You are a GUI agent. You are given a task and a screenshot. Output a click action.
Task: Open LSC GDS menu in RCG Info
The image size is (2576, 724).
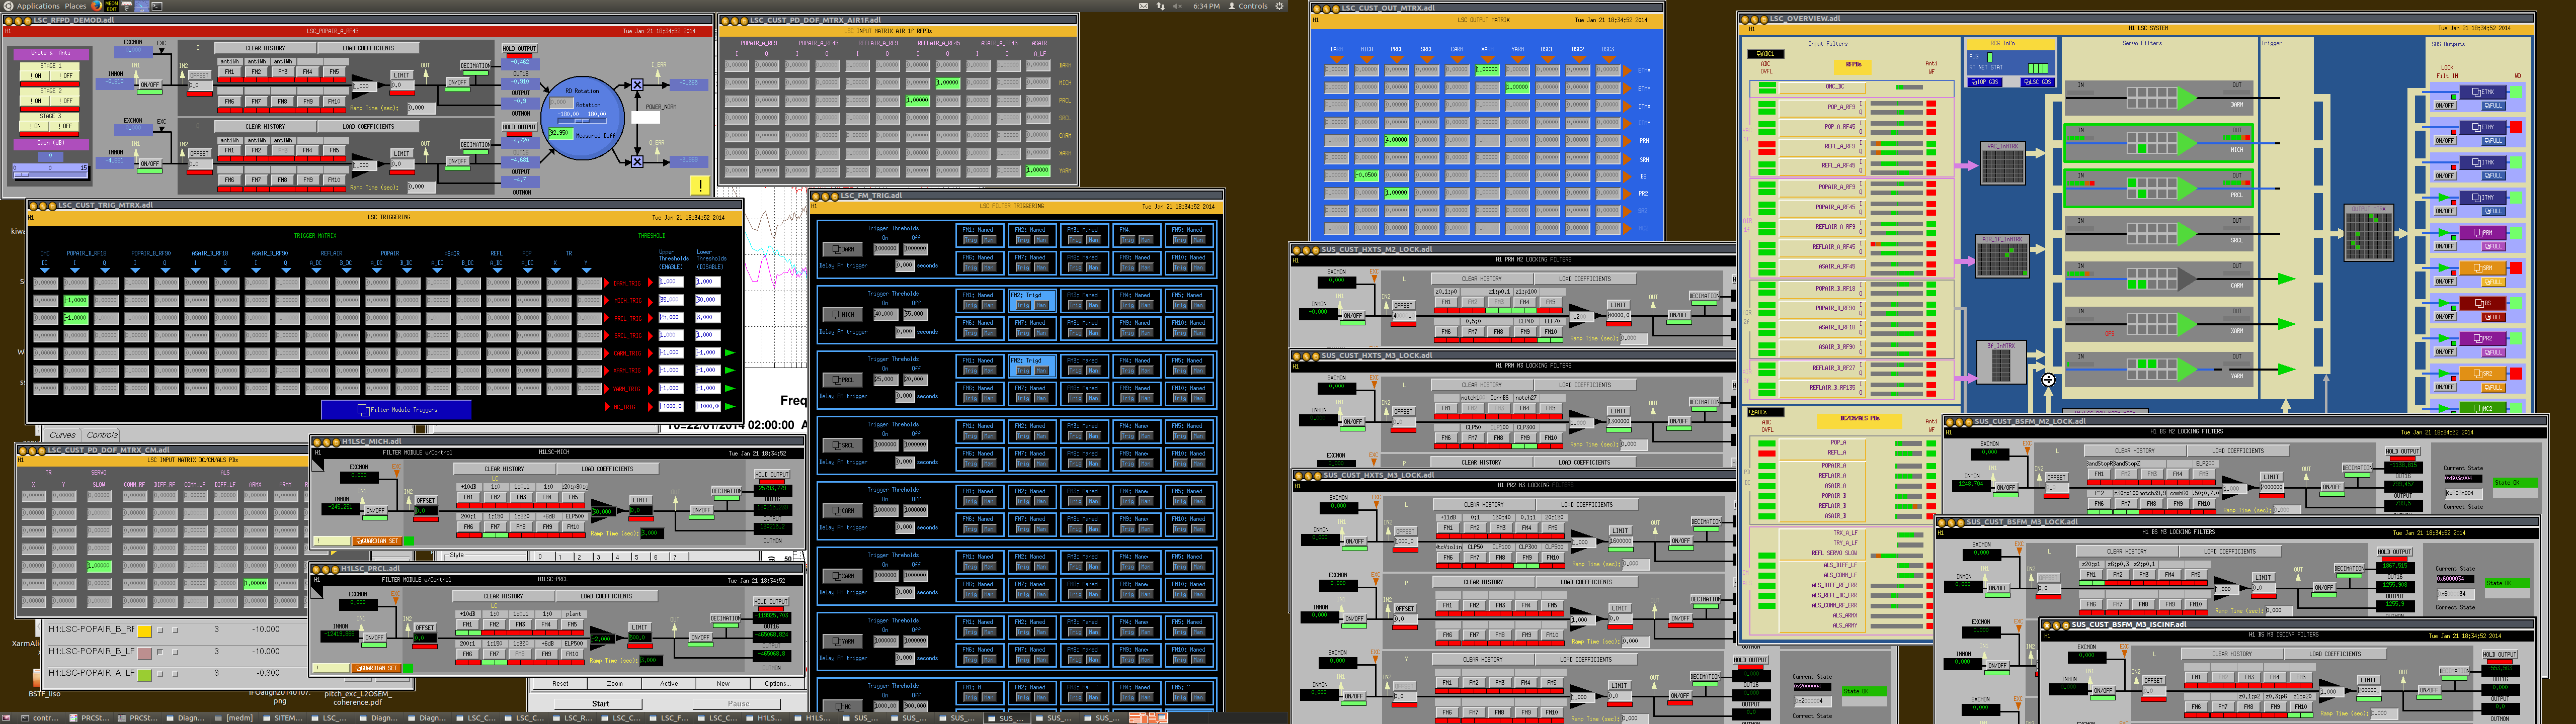[2037, 82]
